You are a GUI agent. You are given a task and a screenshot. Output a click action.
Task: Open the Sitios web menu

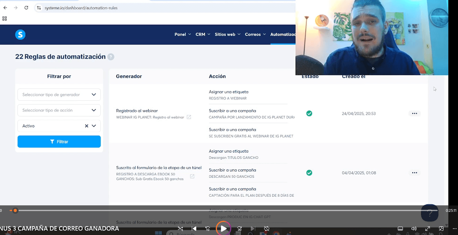coord(227,34)
